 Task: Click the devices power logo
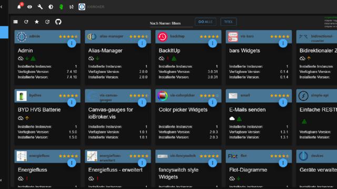303,156
